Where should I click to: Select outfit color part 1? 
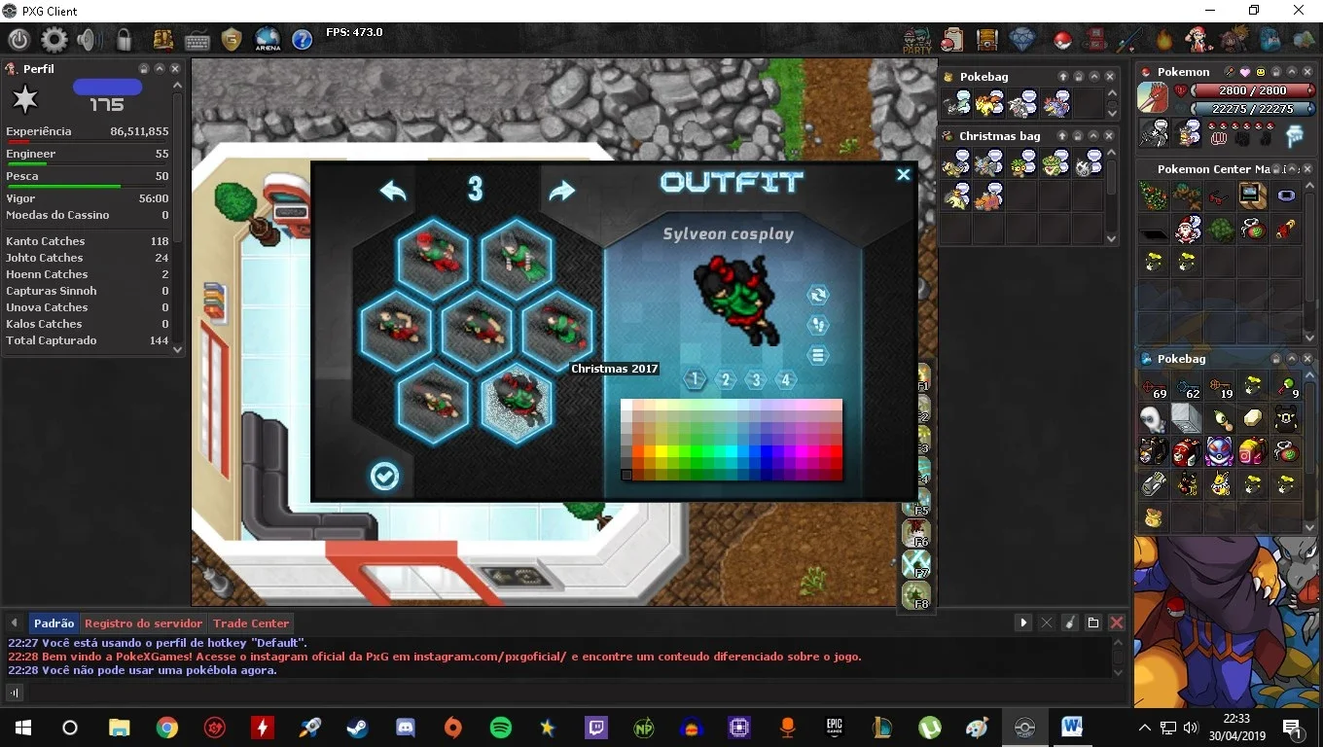[x=695, y=379]
